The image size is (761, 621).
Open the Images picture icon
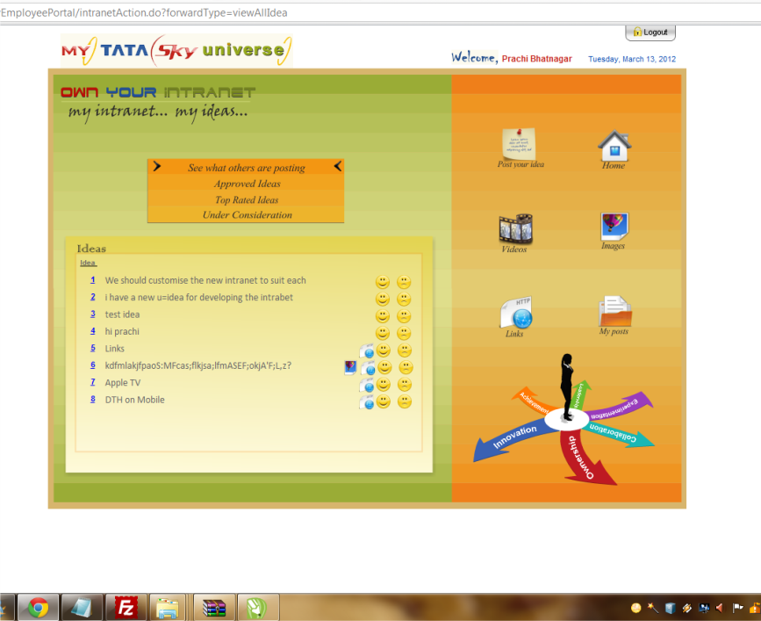coord(614,226)
